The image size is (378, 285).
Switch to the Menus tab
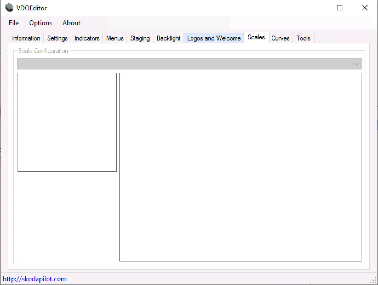pyautogui.click(x=115, y=38)
